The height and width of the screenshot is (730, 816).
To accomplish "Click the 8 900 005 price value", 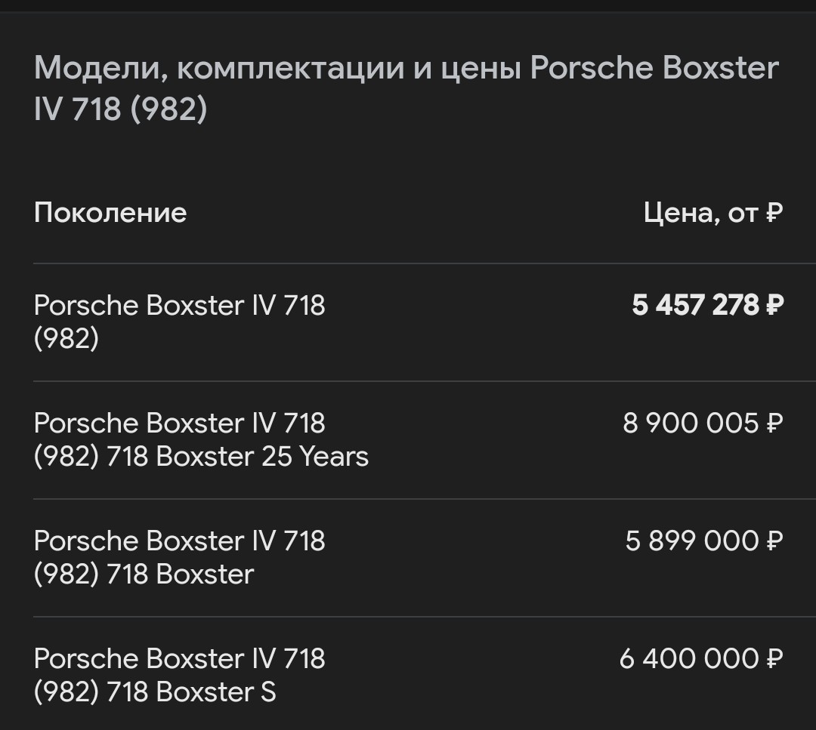I will (703, 424).
